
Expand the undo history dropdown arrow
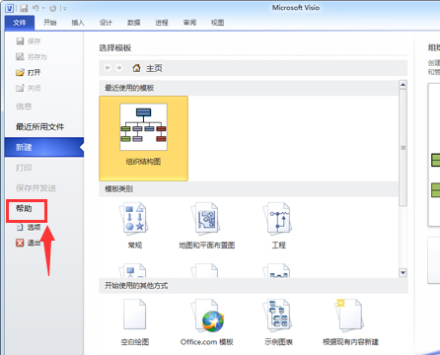pyautogui.click(x=43, y=8)
